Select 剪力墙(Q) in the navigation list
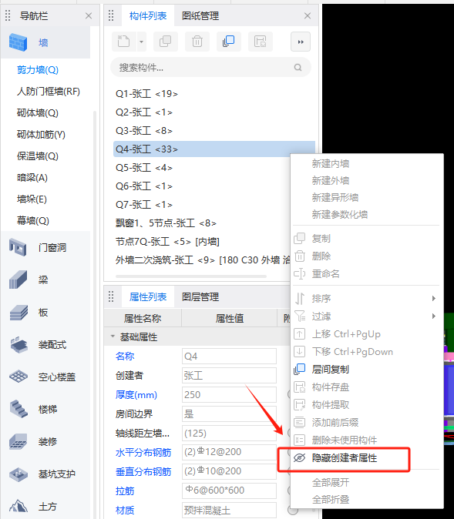This screenshot has height=519, width=454. pos(38,70)
